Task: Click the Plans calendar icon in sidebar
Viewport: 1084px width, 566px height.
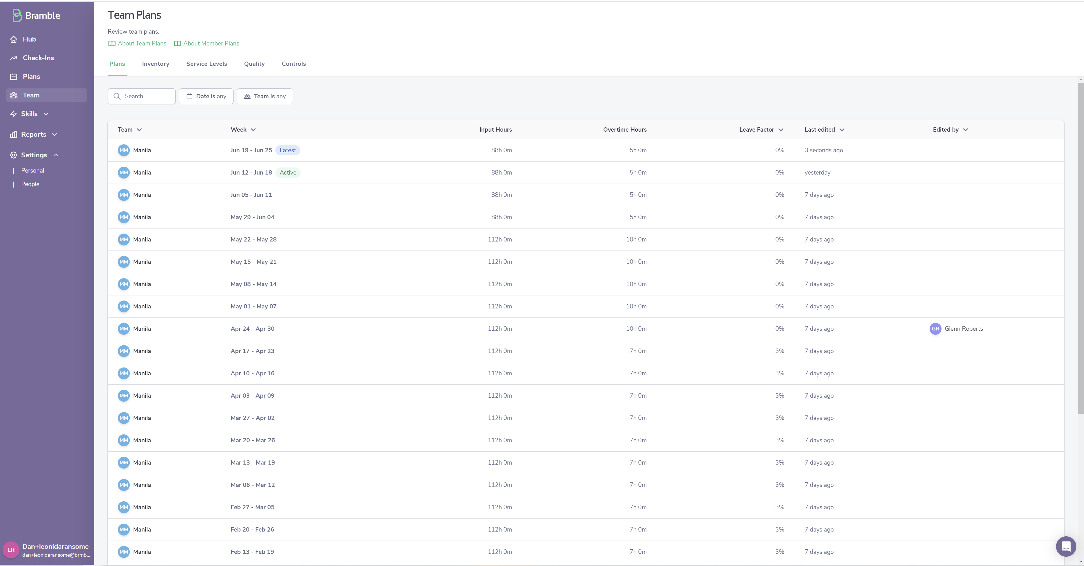Action: point(14,77)
